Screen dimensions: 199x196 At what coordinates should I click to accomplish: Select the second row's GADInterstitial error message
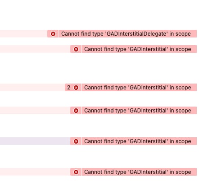tap(137, 49)
